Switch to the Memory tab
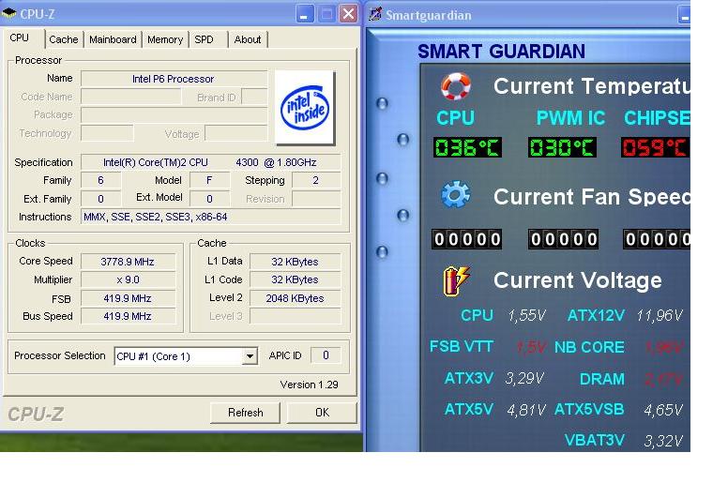This screenshot has width=728, height=498. tap(165, 39)
